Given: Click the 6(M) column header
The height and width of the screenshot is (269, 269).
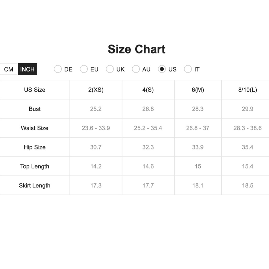Looking at the screenshot, I should pyautogui.click(x=198, y=90).
